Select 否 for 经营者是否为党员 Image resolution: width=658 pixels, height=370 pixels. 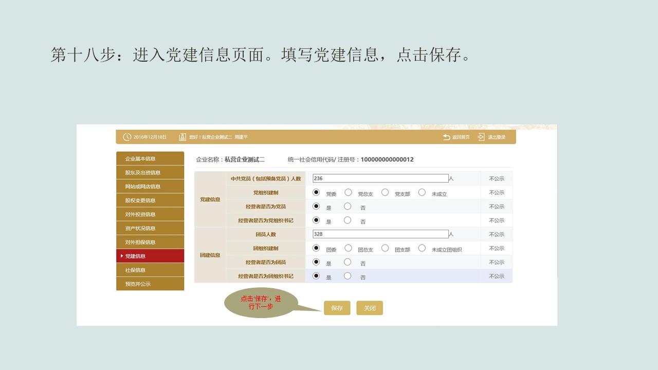348,206
